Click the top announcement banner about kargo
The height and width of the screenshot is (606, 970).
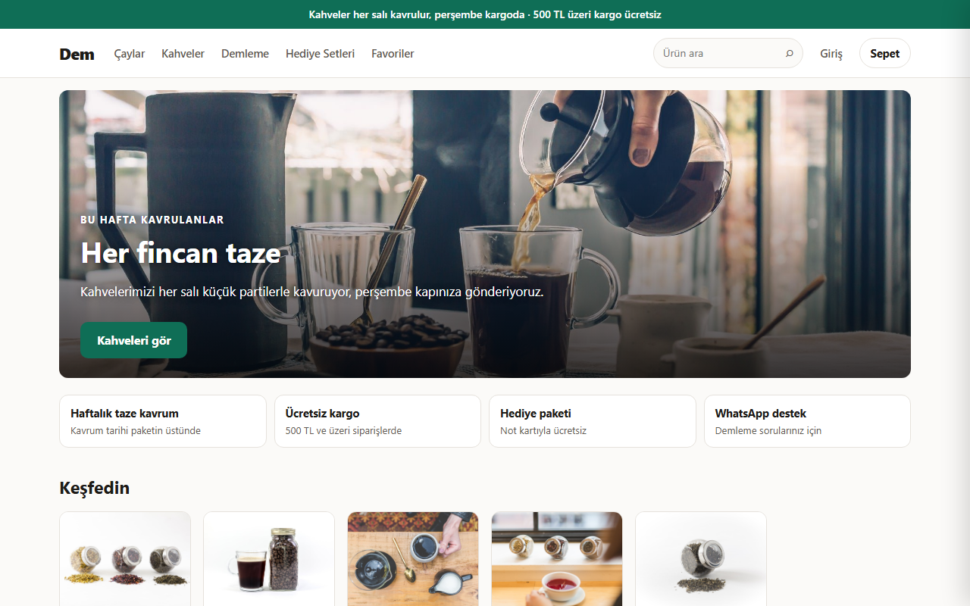[485, 14]
